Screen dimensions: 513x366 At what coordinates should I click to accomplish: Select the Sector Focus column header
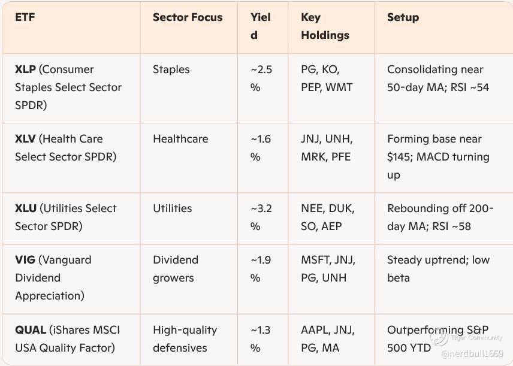(188, 17)
